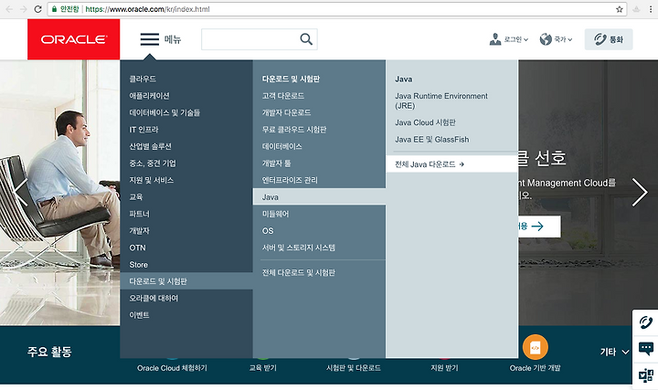
Task: Open 엔터프라이즈 관리 submenu item
Action: [x=290, y=180]
